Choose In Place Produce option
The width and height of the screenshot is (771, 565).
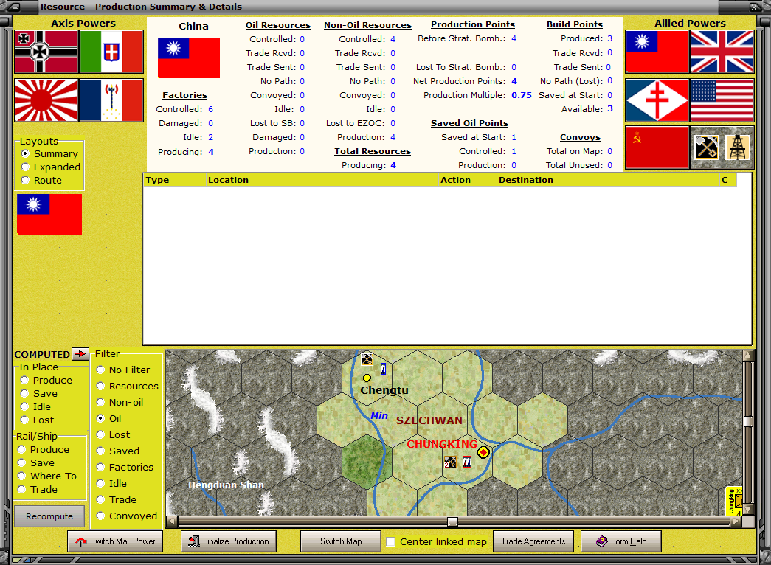click(46, 380)
